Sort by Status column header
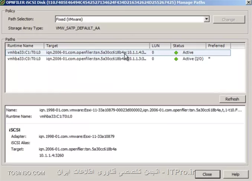Viewport: 252px width, 181px height. [x=188, y=46]
